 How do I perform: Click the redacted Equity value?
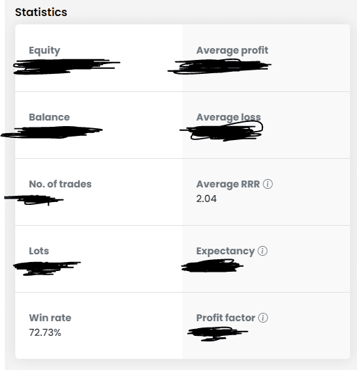pyautogui.click(x=67, y=66)
